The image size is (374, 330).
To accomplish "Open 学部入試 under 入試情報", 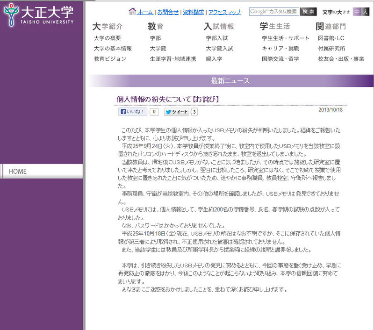I will coord(216,38).
